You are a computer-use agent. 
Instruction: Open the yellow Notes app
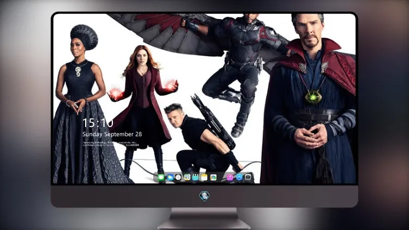click(x=204, y=178)
